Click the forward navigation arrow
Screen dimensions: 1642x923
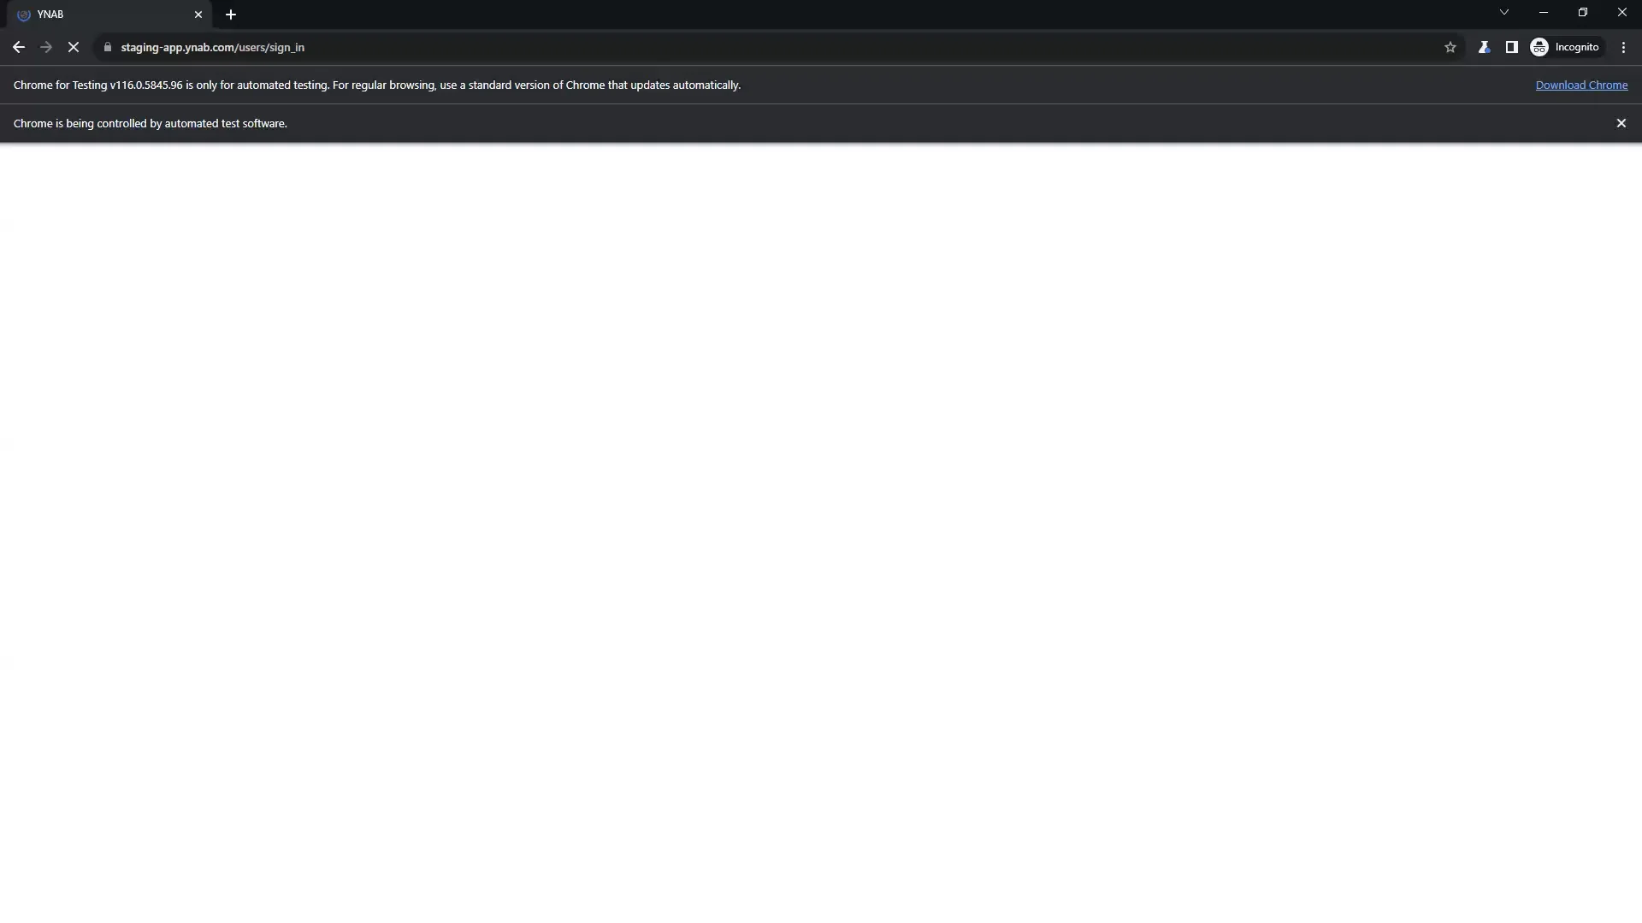pos(46,48)
